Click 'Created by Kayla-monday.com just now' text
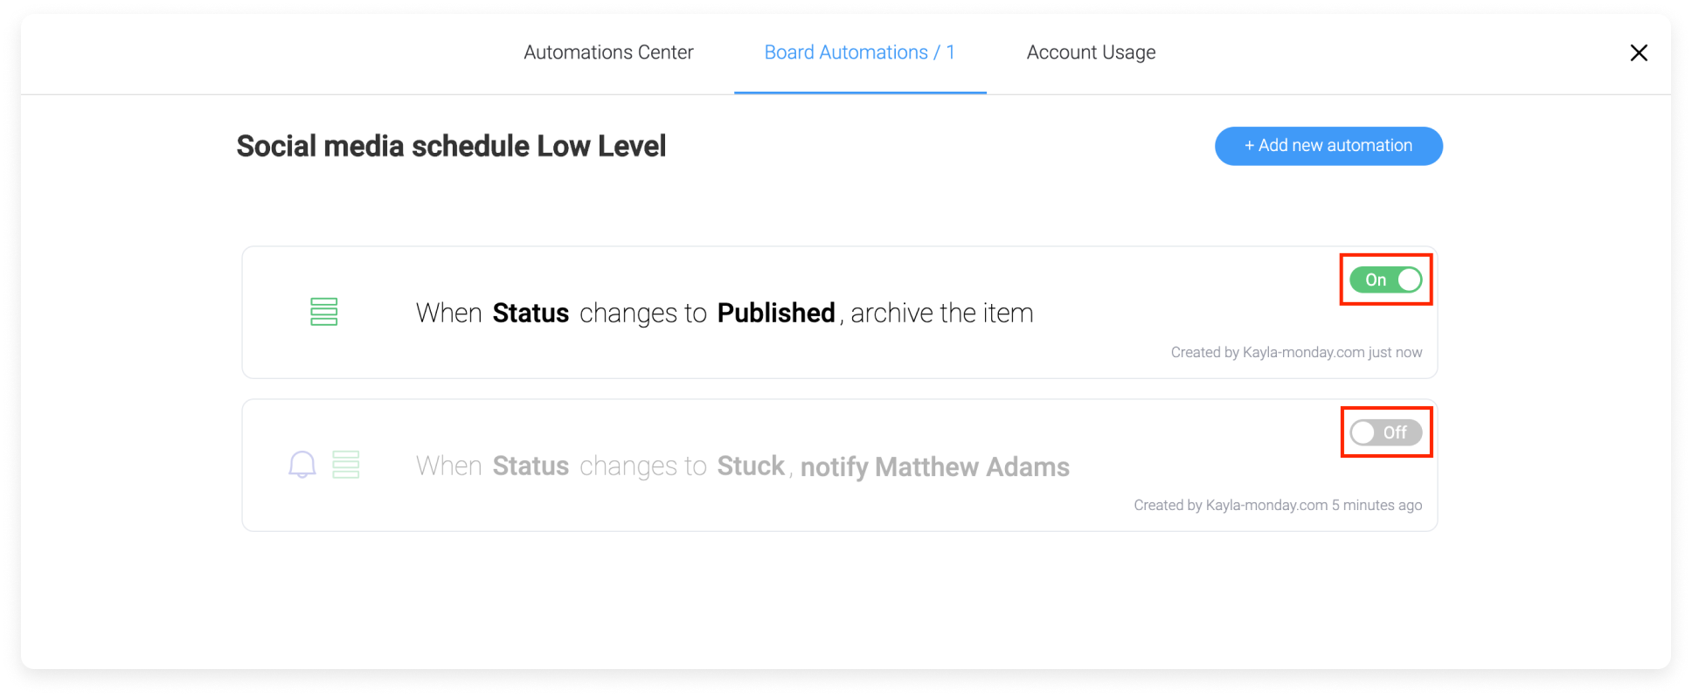The width and height of the screenshot is (1692, 697). [x=1296, y=352]
